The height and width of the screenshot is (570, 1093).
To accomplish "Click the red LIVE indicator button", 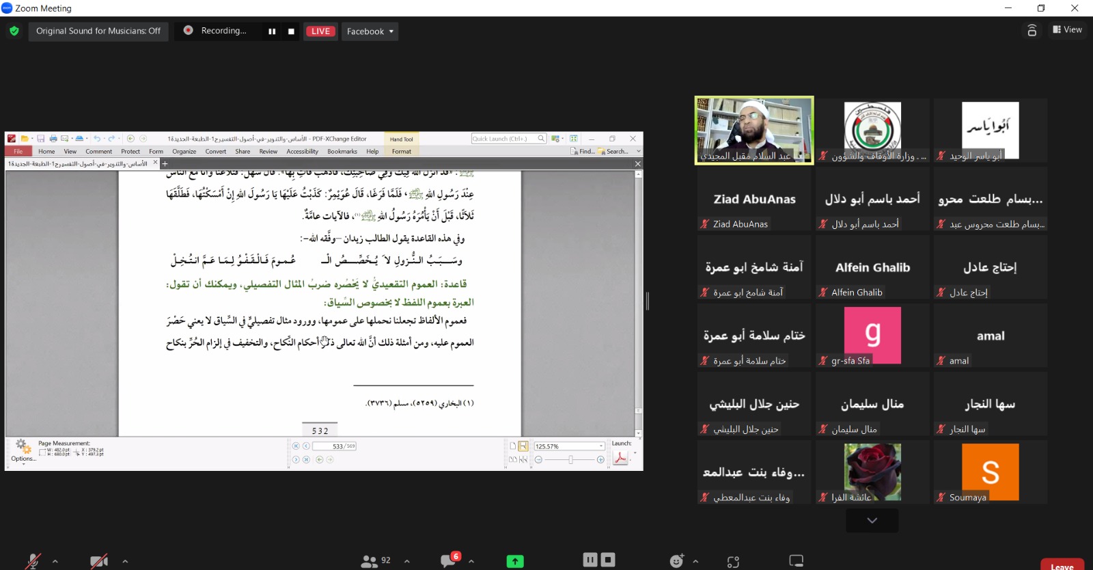I will click(x=320, y=31).
